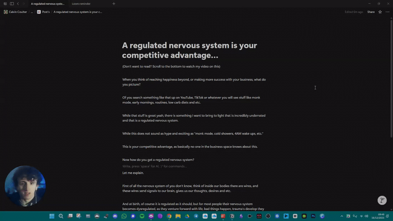393x221 pixels.
Task: Switch to the Loom reminder tab
Action: [x=81, y=3]
